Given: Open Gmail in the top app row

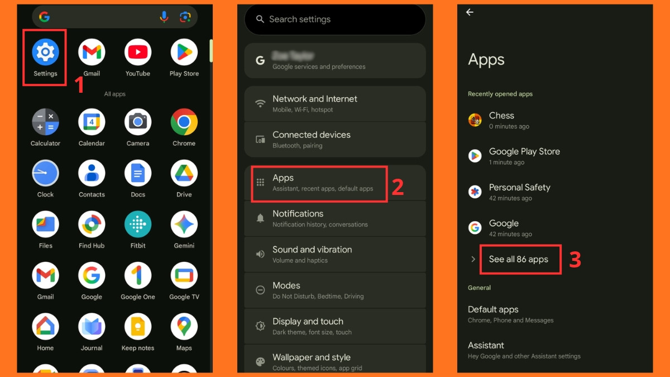Looking at the screenshot, I should [x=92, y=53].
